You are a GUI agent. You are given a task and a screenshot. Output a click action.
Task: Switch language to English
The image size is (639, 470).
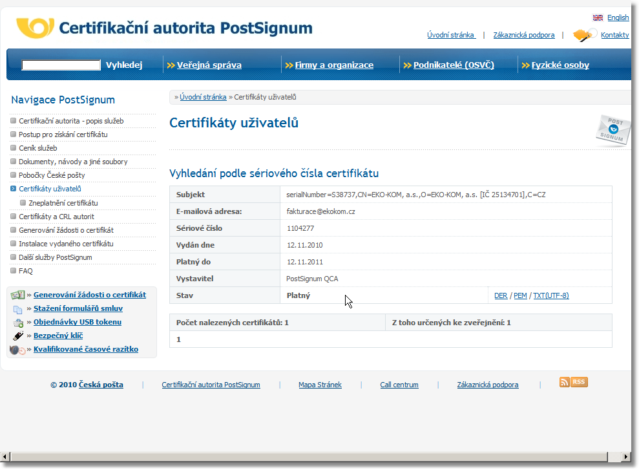(x=618, y=17)
